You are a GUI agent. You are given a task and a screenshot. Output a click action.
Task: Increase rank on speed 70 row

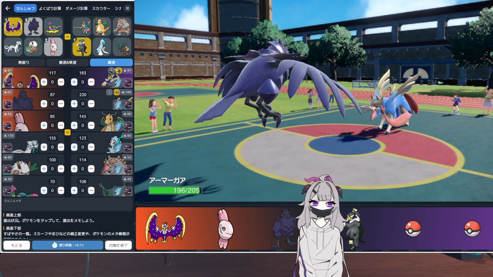tap(44, 190)
